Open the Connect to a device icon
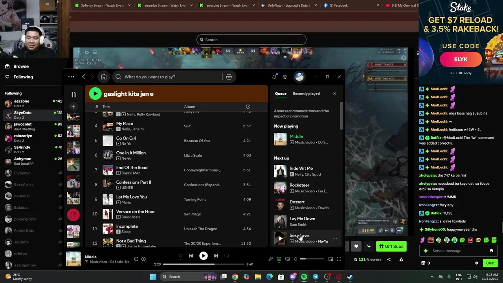Screen dimensions: 503x283 (x=287, y=259)
